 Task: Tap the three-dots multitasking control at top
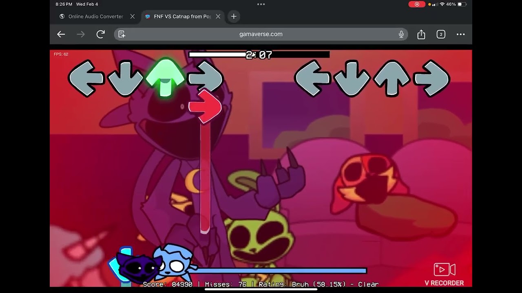point(261,4)
